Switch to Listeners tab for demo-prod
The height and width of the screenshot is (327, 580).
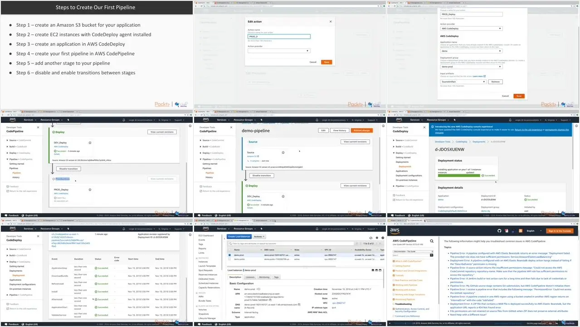coord(250,277)
